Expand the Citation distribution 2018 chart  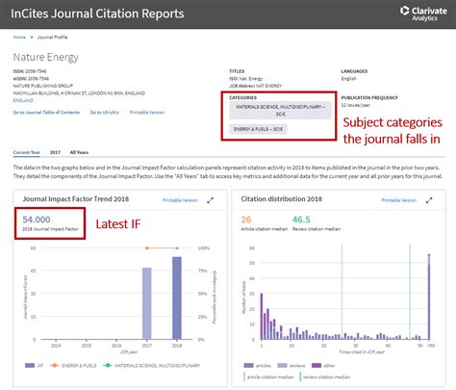429,200
